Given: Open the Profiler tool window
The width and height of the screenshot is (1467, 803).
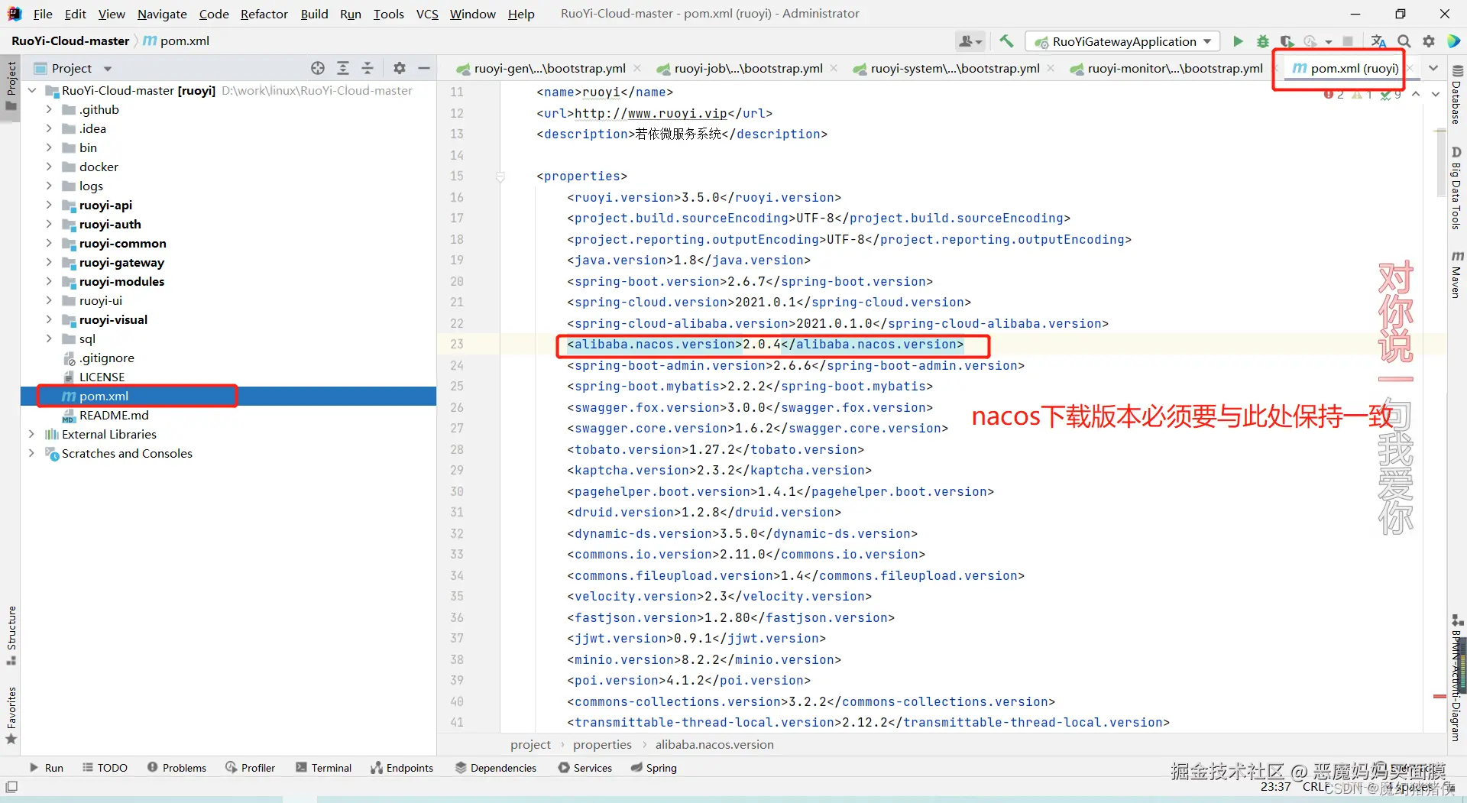Looking at the screenshot, I should pyautogui.click(x=250, y=768).
